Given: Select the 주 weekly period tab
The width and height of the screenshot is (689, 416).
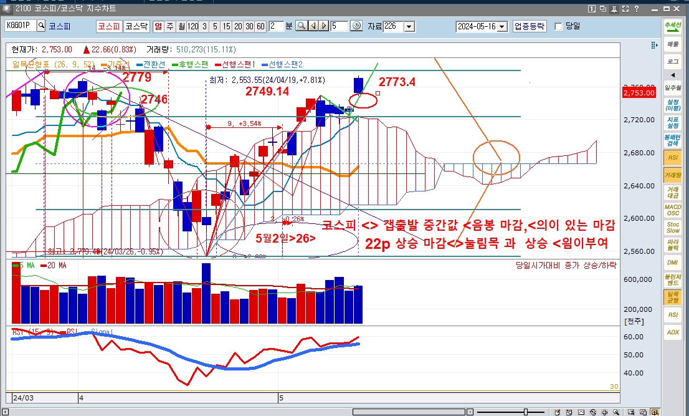Looking at the screenshot, I should [170, 26].
